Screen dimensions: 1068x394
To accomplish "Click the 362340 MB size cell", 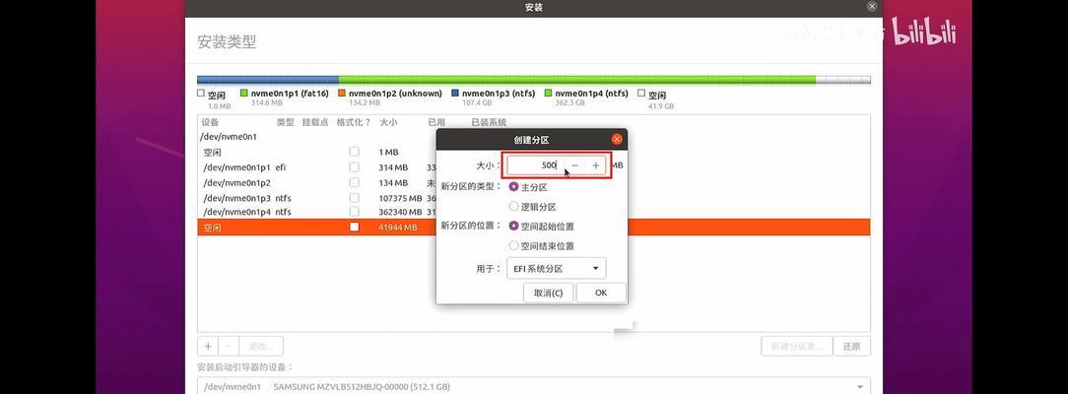I will [400, 212].
